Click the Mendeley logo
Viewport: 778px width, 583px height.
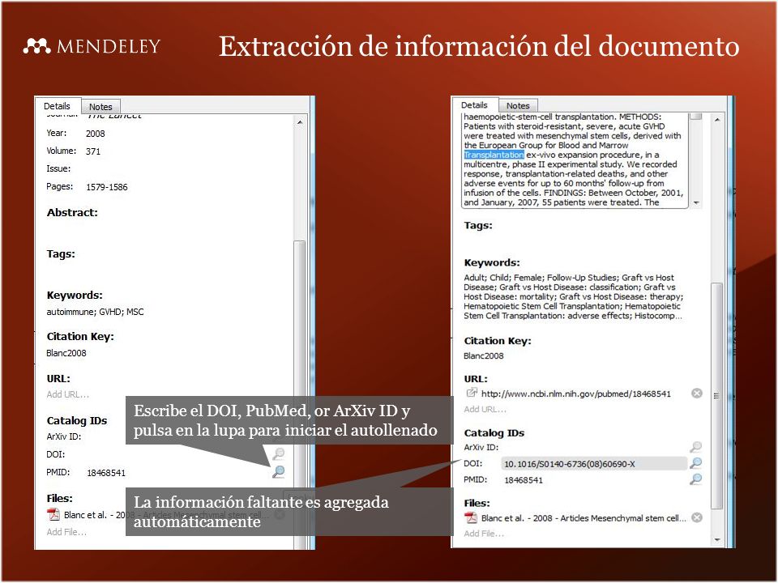(x=92, y=46)
